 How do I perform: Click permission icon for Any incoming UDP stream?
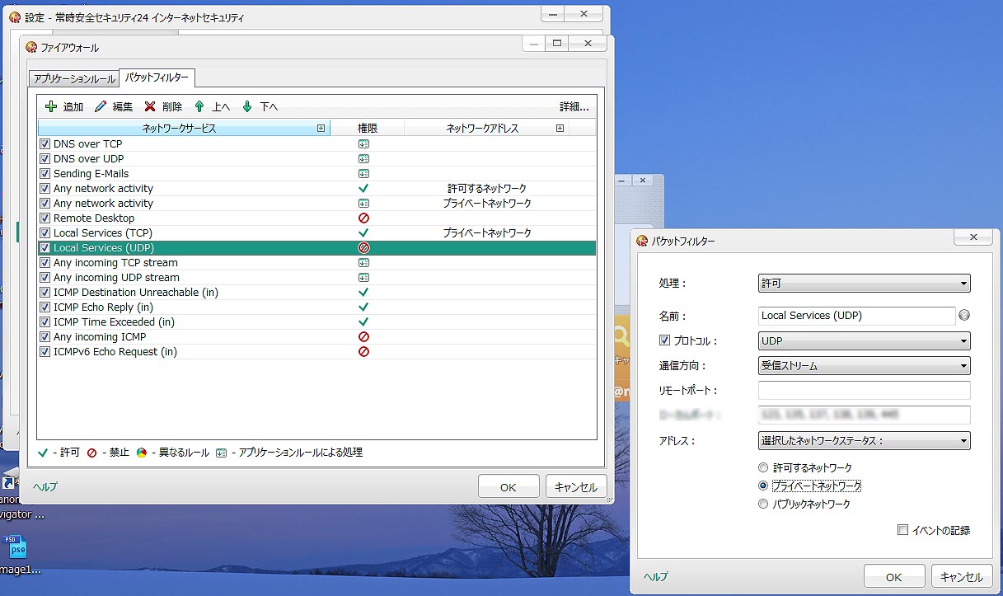click(363, 278)
